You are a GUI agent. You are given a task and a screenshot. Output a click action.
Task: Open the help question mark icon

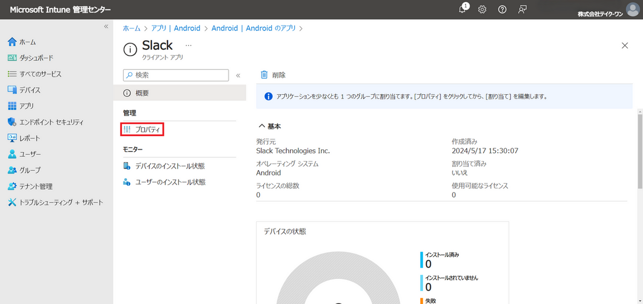[502, 10]
